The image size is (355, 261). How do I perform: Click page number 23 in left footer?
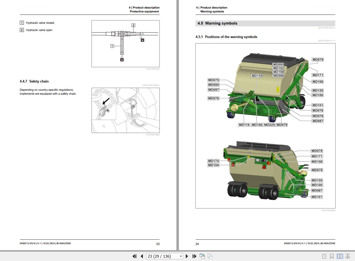[158, 244]
